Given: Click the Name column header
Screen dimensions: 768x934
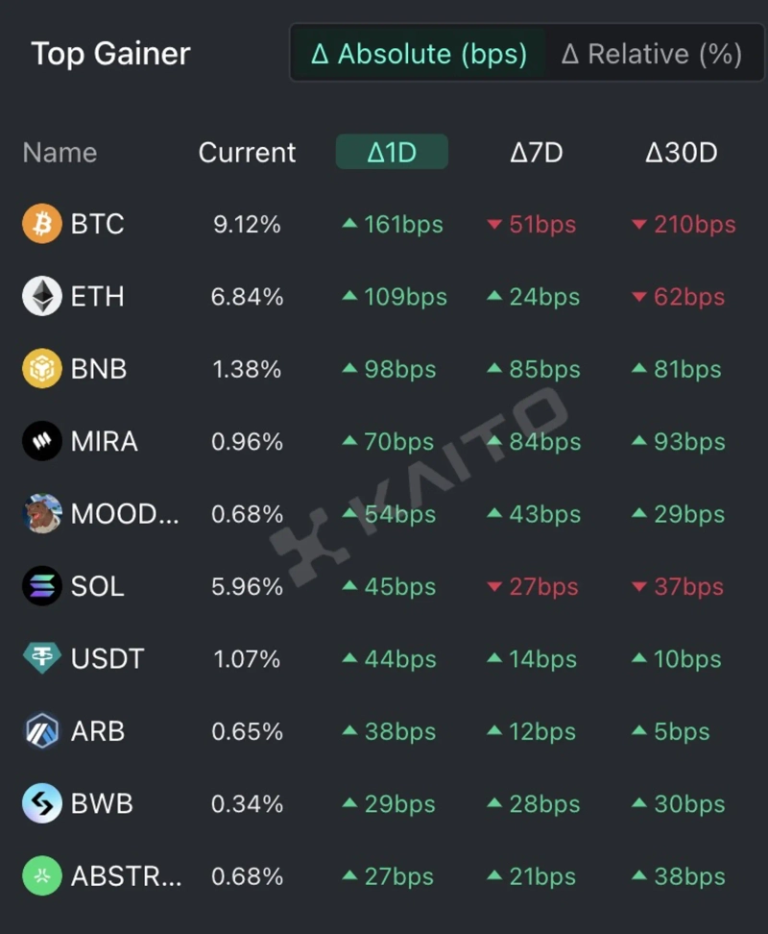Looking at the screenshot, I should [60, 153].
